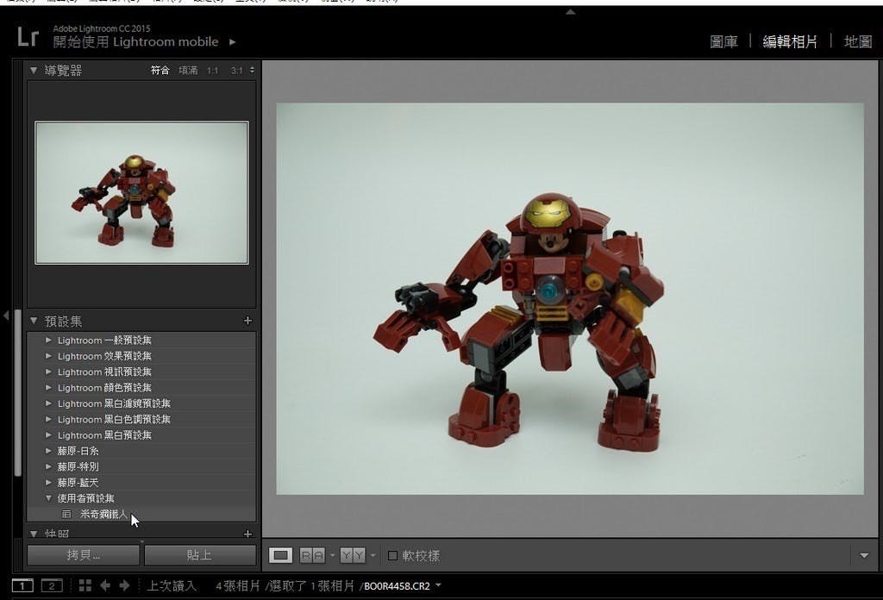Switch to main window display 1
883x600 pixels.
(x=22, y=586)
